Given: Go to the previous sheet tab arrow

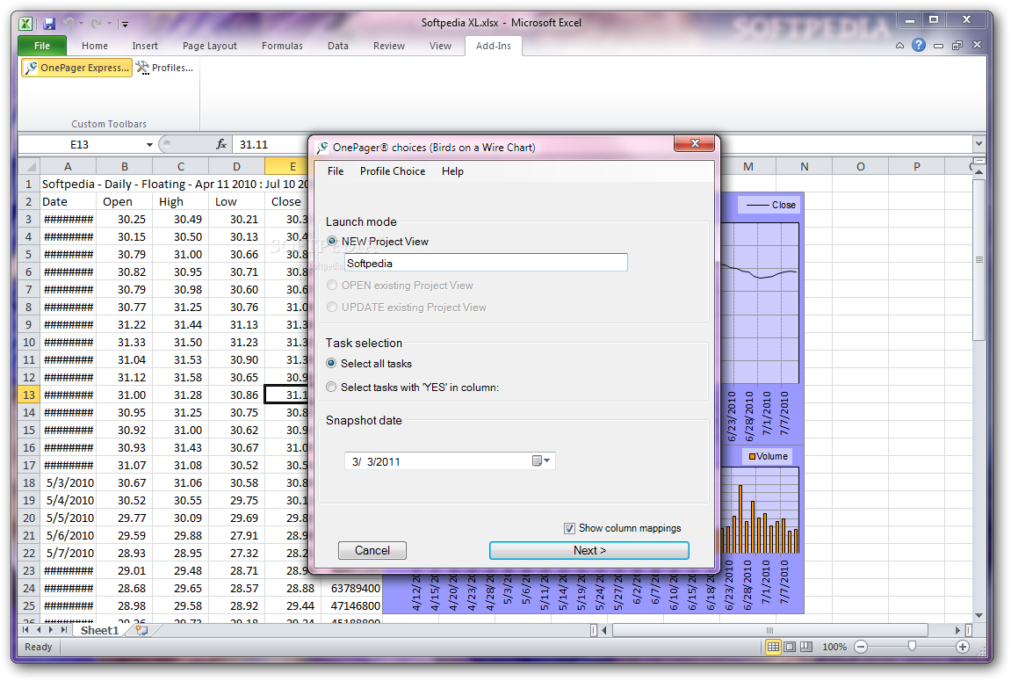Looking at the screenshot, I should tap(39, 630).
